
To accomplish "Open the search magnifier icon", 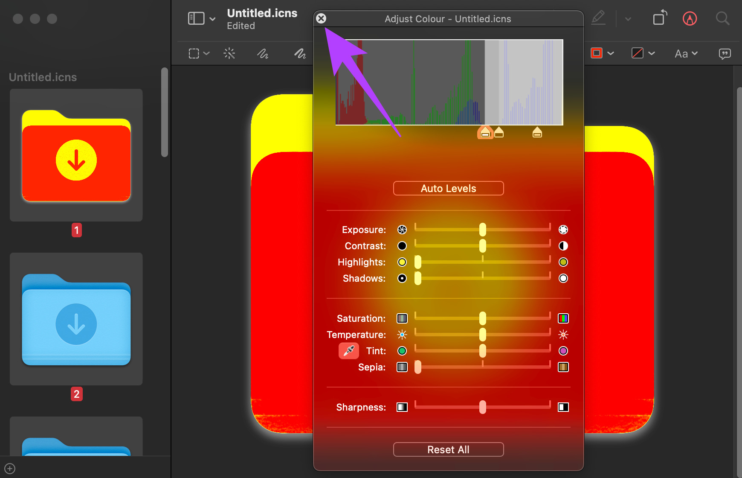I will tap(722, 18).
